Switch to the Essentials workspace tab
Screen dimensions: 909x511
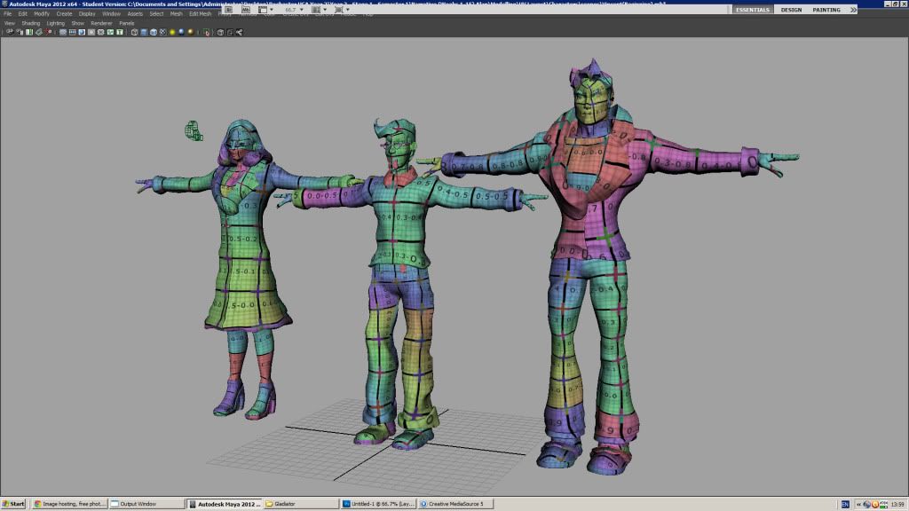pyautogui.click(x=753, y=10)
